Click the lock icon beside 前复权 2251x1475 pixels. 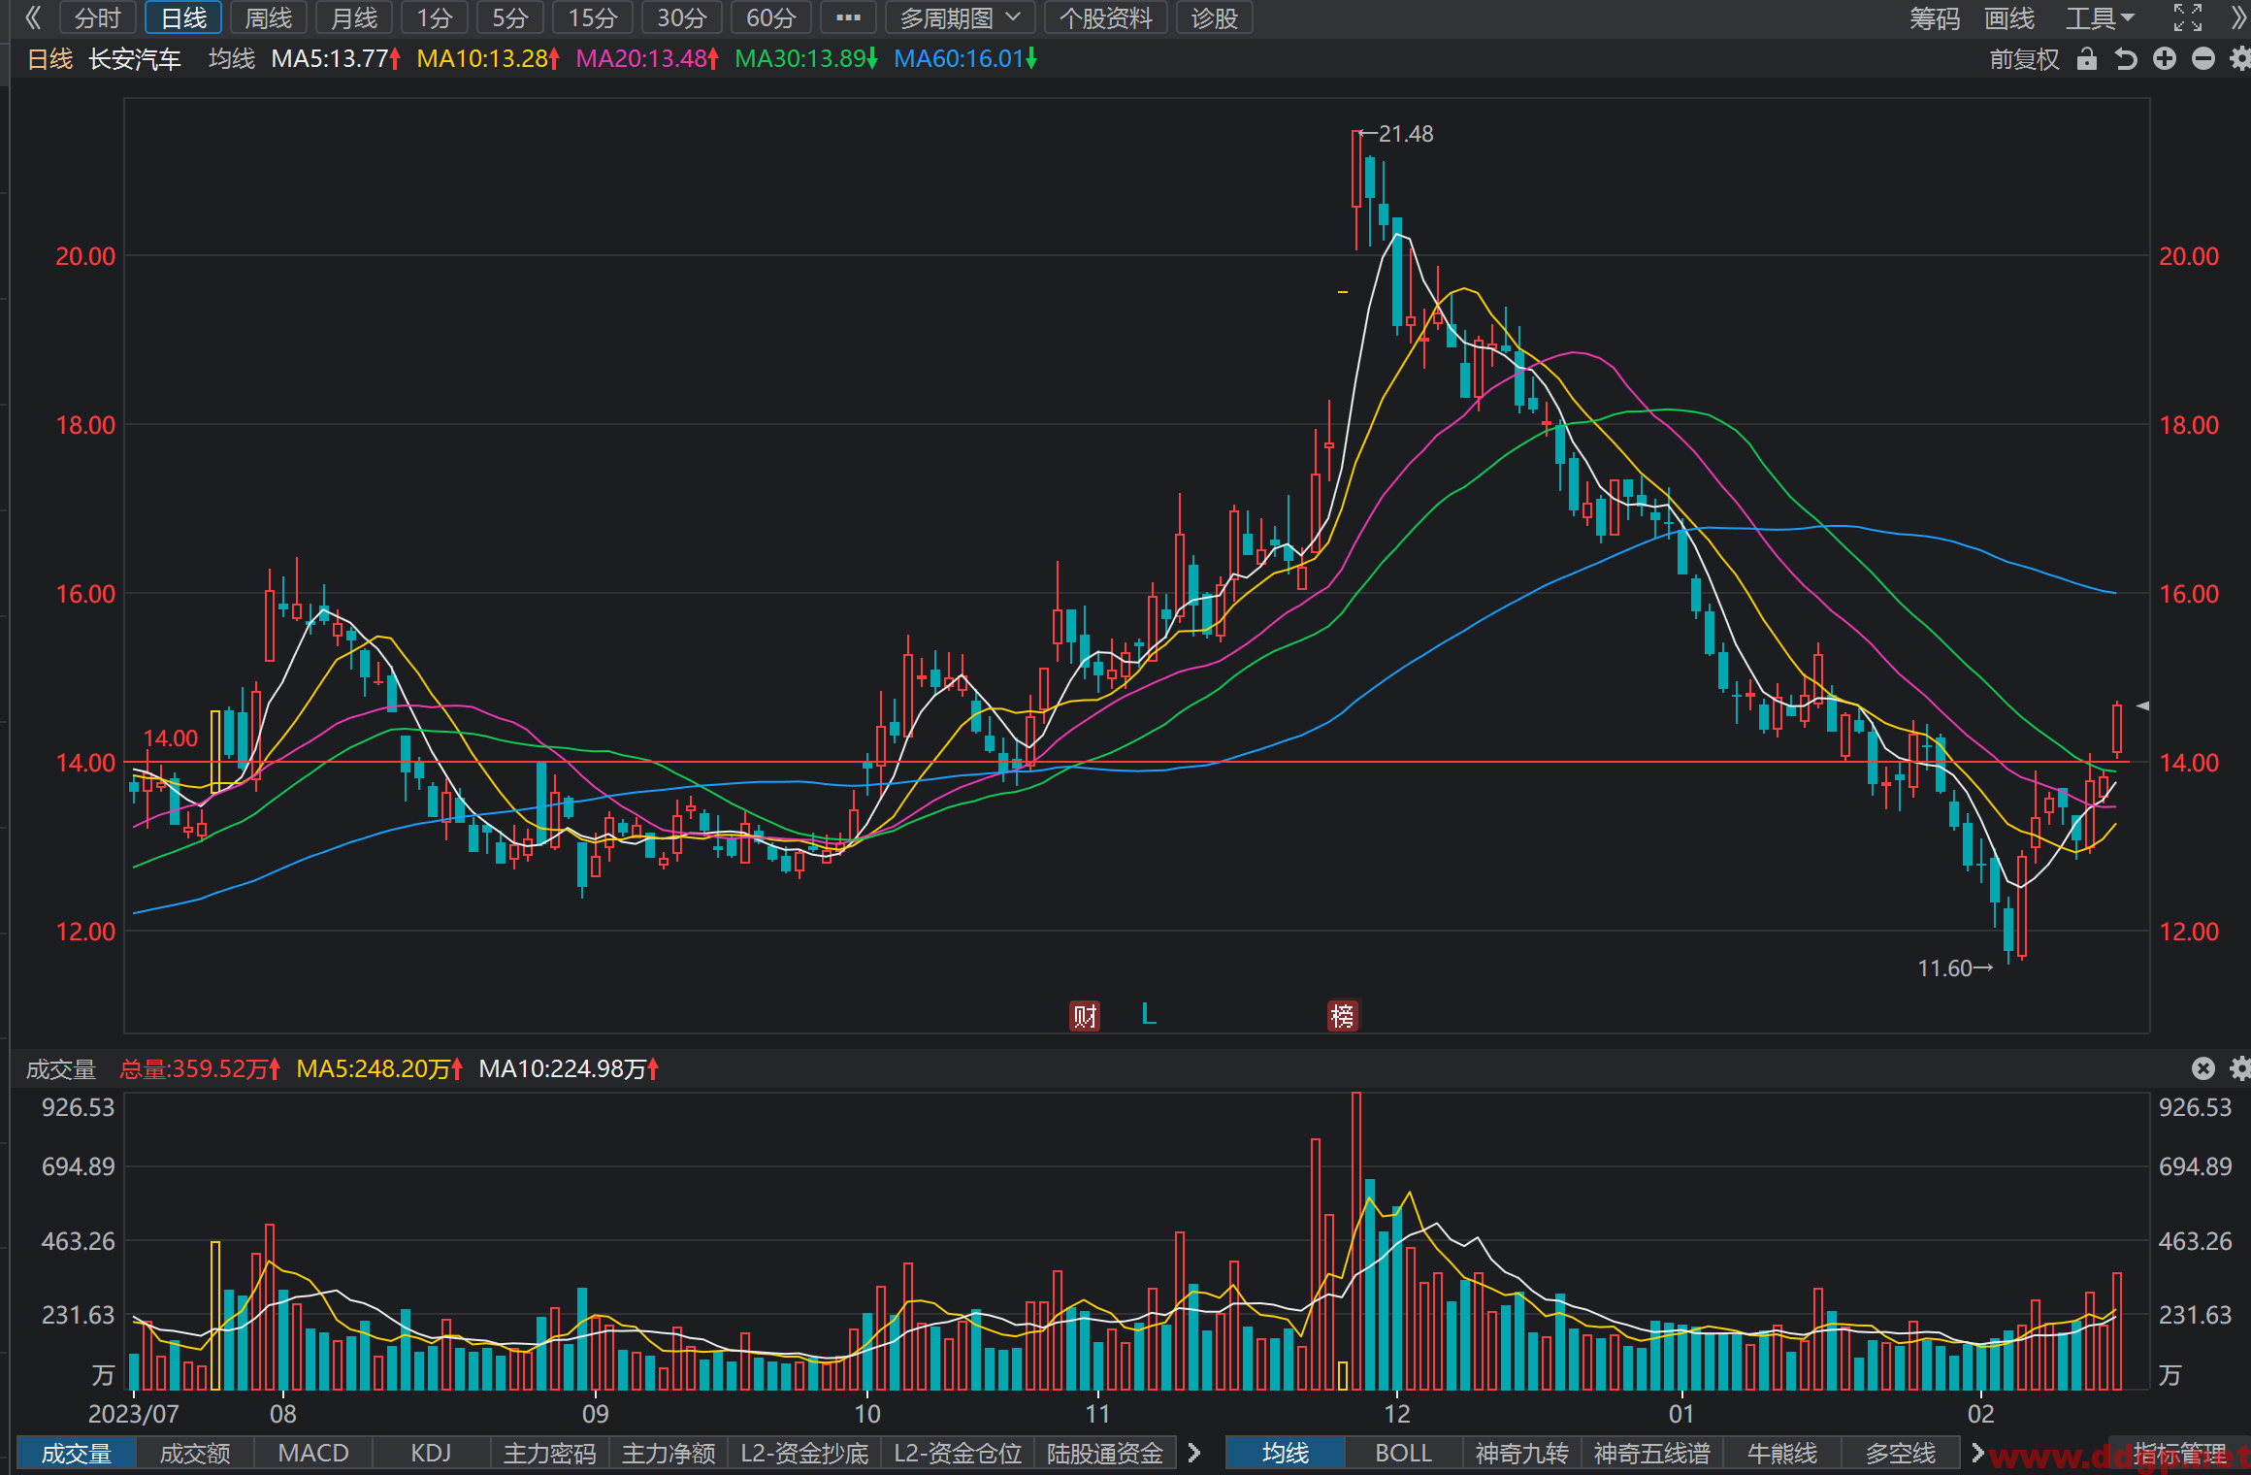[2087, 59]
